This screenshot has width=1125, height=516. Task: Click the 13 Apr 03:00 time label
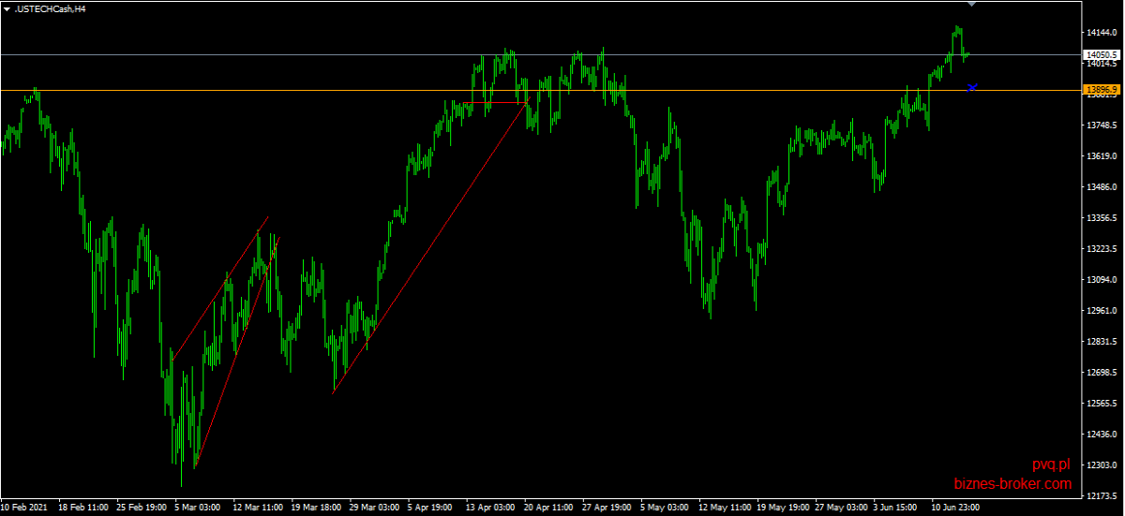pyautogui.click(x=490, y=508)
